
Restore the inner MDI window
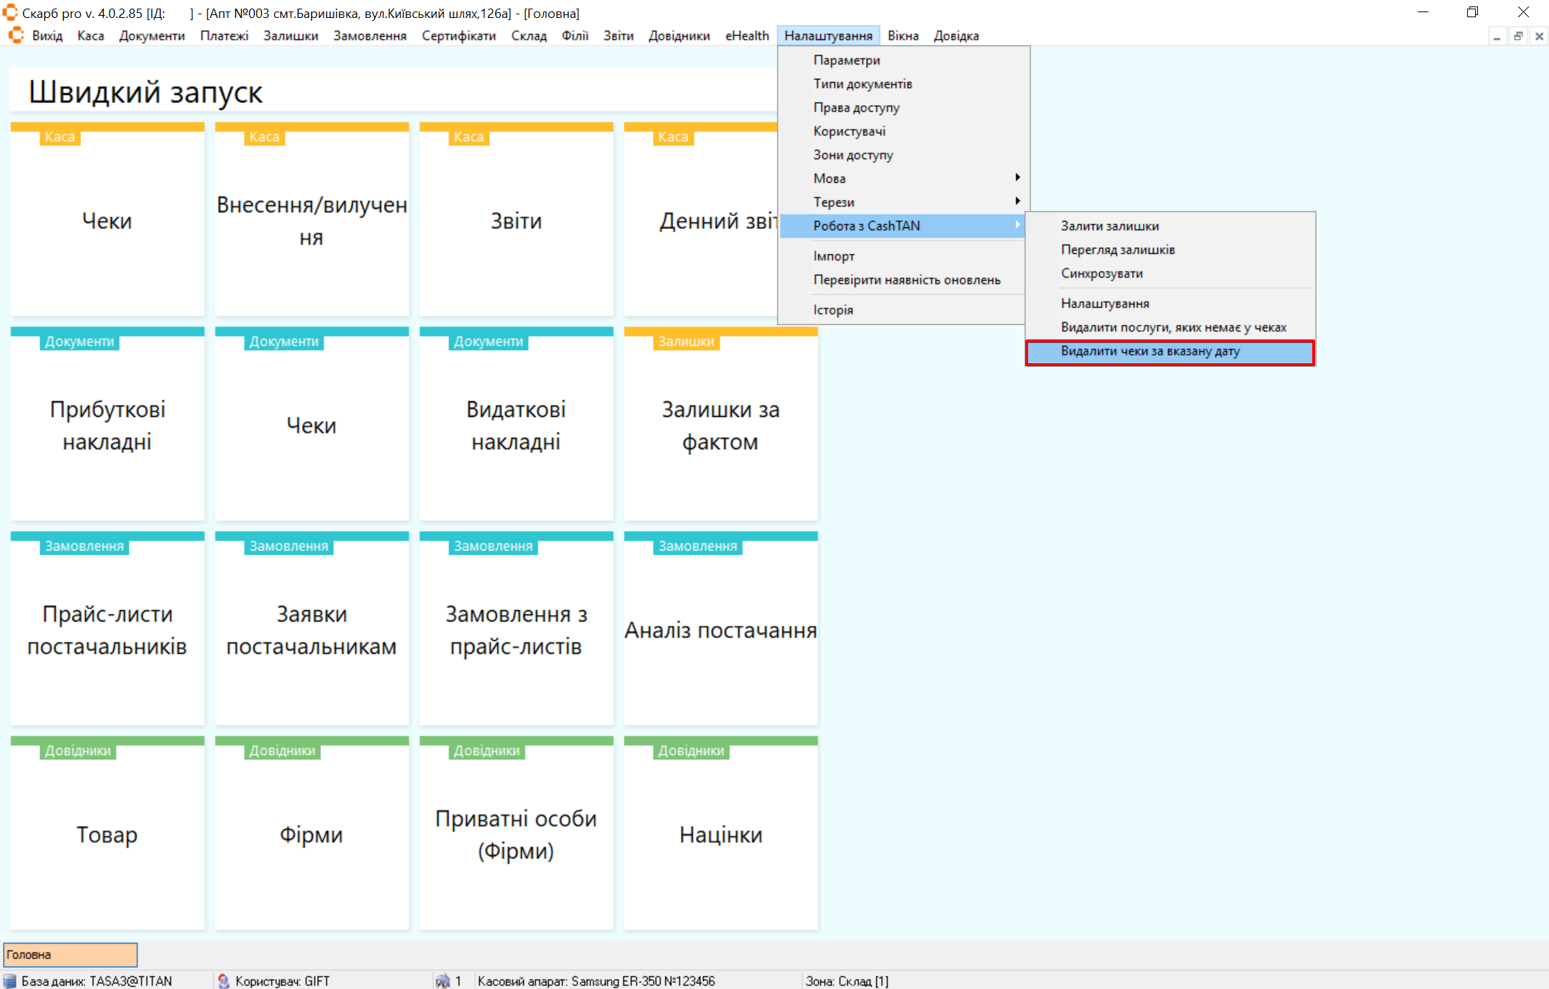click(x=1518, y=36)
